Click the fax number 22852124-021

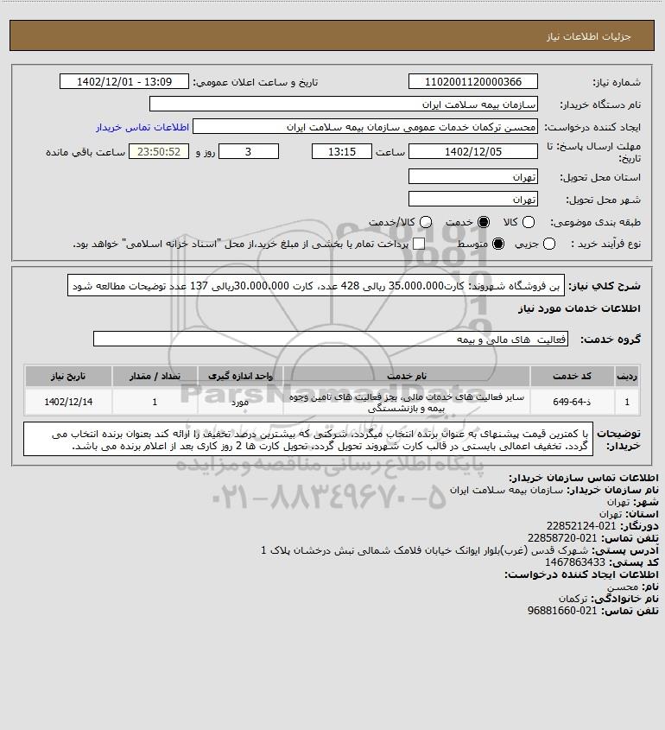(x=581, y=526)
